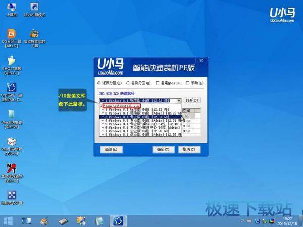This screenshot has width=303, height=227.
Task: Click the Open (打开) button
Action: point(192,100)
